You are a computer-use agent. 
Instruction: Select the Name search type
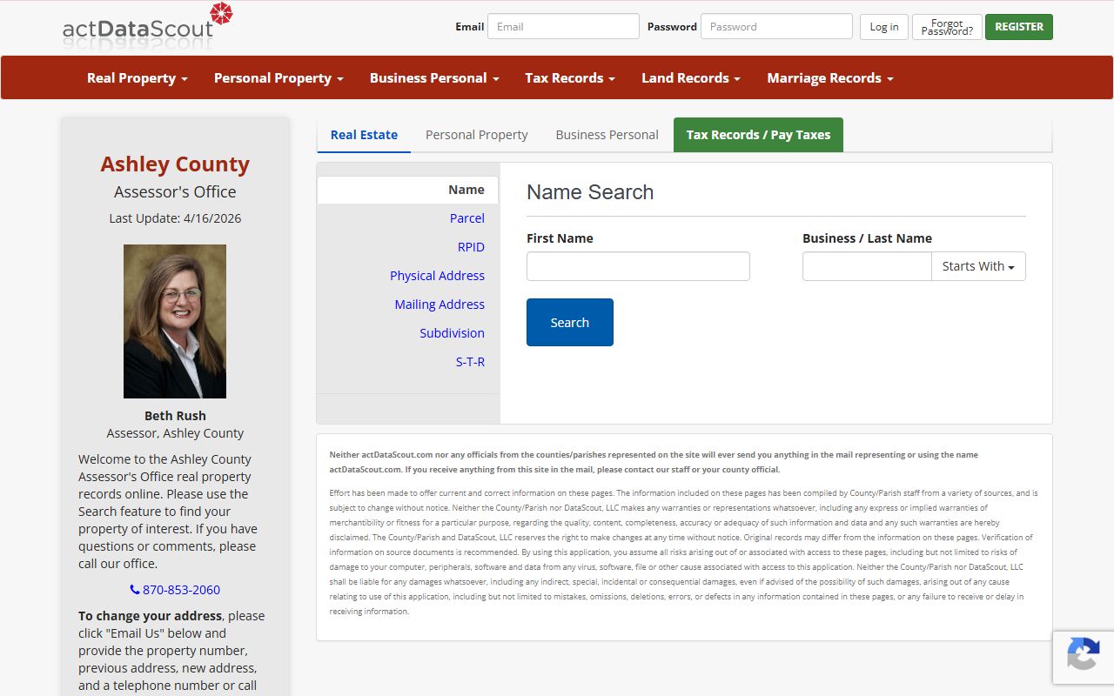407,190
